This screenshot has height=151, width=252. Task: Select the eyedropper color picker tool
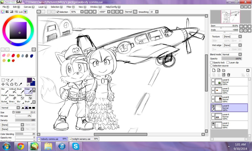[x=20, y=84]
